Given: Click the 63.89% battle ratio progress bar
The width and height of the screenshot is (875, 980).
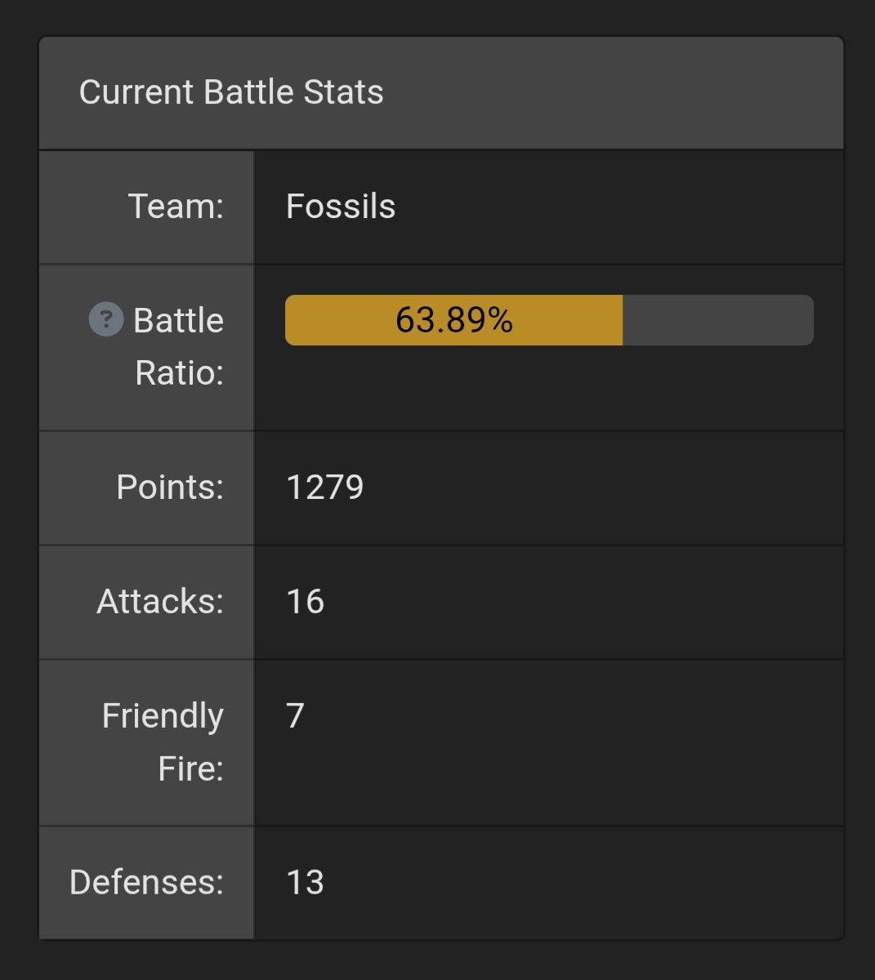Looking at the screenshot, I should (549, 320).
